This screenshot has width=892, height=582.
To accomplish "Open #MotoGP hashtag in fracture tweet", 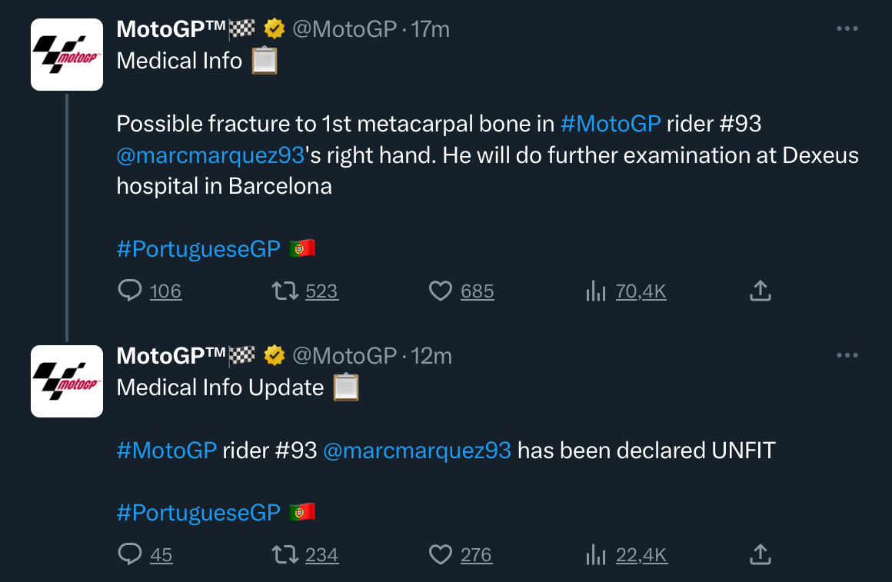I will coord(611,124).
